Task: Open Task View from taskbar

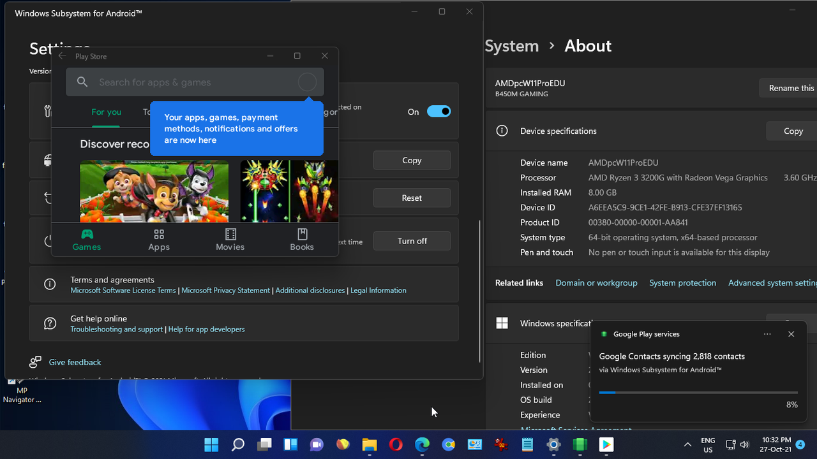Action: (x=264, y=444)
